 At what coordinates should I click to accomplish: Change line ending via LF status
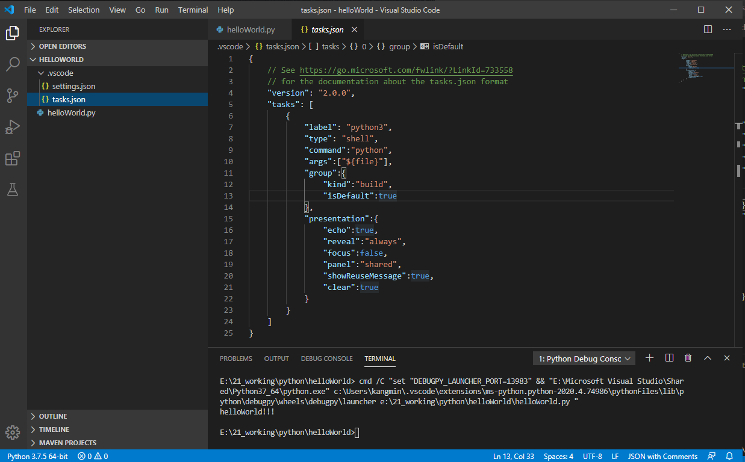click(x=615, y=456)
